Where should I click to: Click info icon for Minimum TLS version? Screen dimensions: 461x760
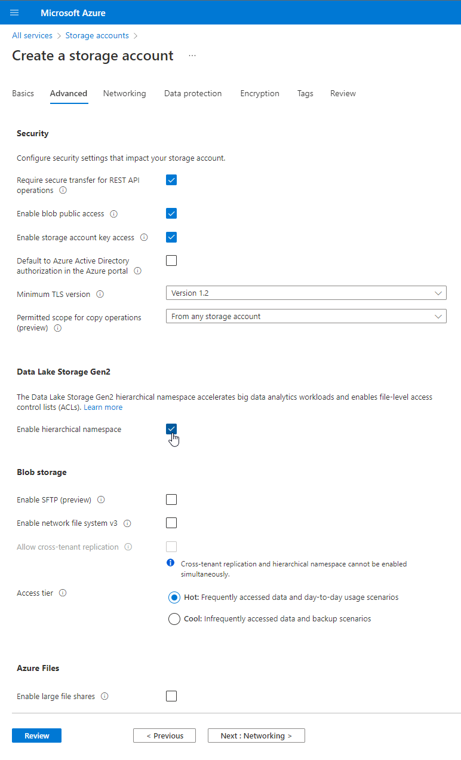click(x=100, y=294)
